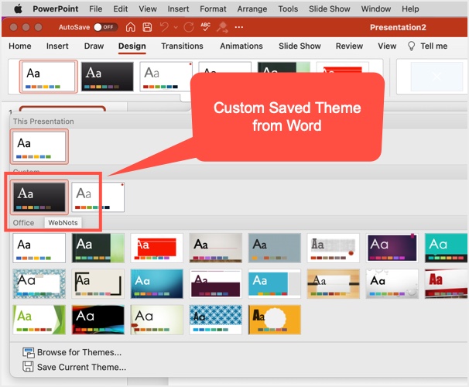Open the Arrange menu
The height and width of the screenshot is (387, 469).
tap(252, 9)
